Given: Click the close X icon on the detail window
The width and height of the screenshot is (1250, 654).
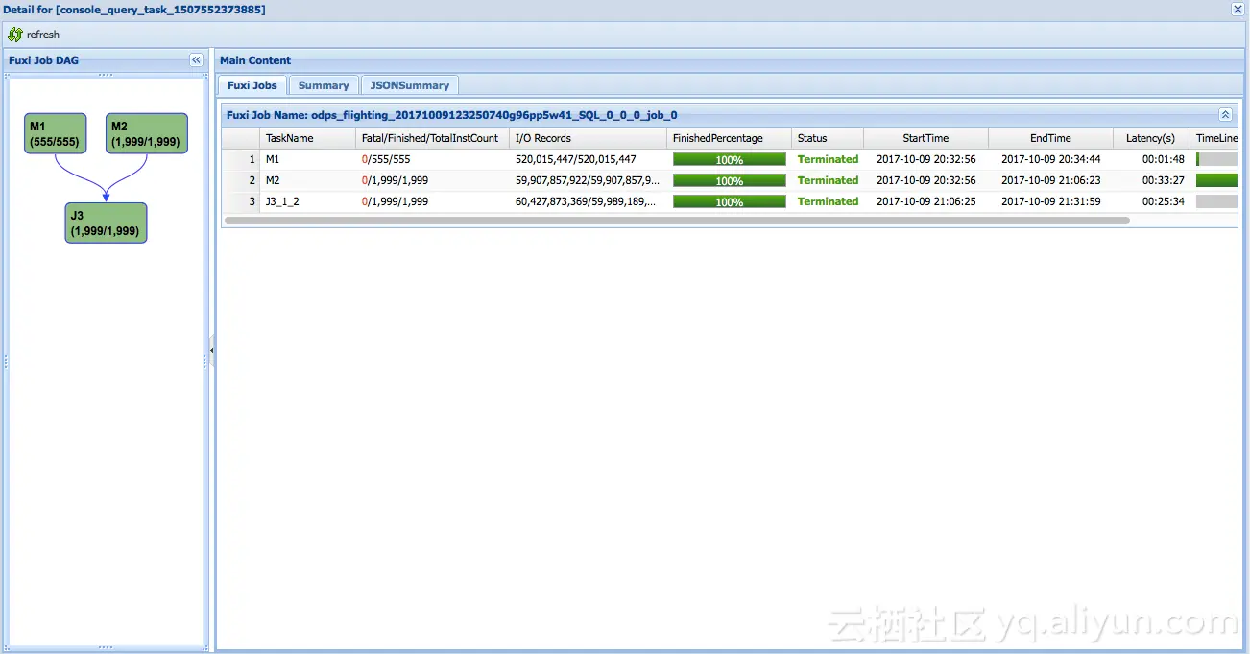Looking at the screenshot, I should click(1238, 9).
